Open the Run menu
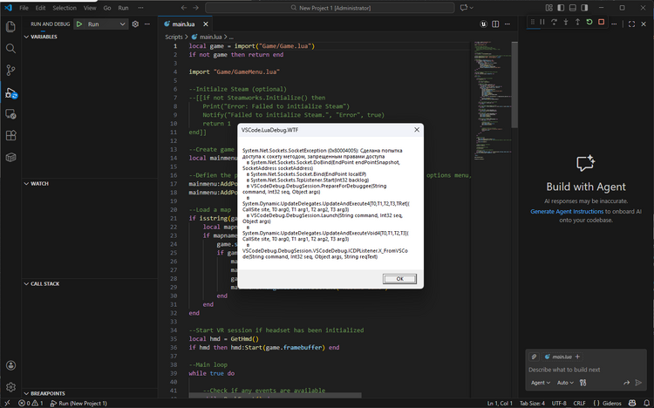Image resolution: width=654 pixels, height=408 pixels. point(123,8)
